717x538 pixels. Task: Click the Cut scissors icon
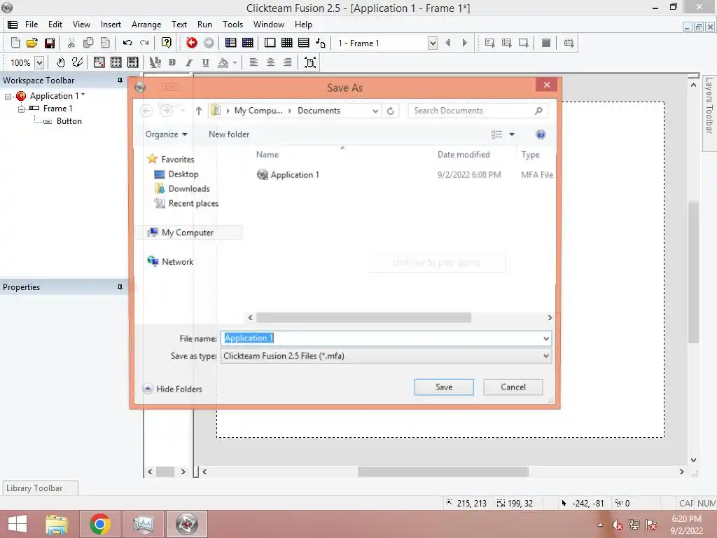click(71, 43)
